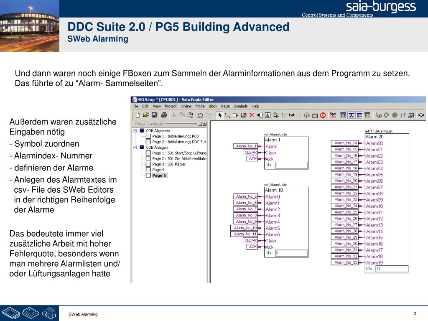Viewport: 428px width, 321px height.
Task: Click the ampersand FBox tool icon
Action: 268,115
